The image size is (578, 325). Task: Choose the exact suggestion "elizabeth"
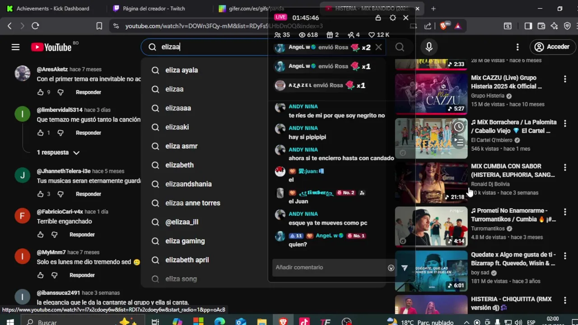click(179, 165)
